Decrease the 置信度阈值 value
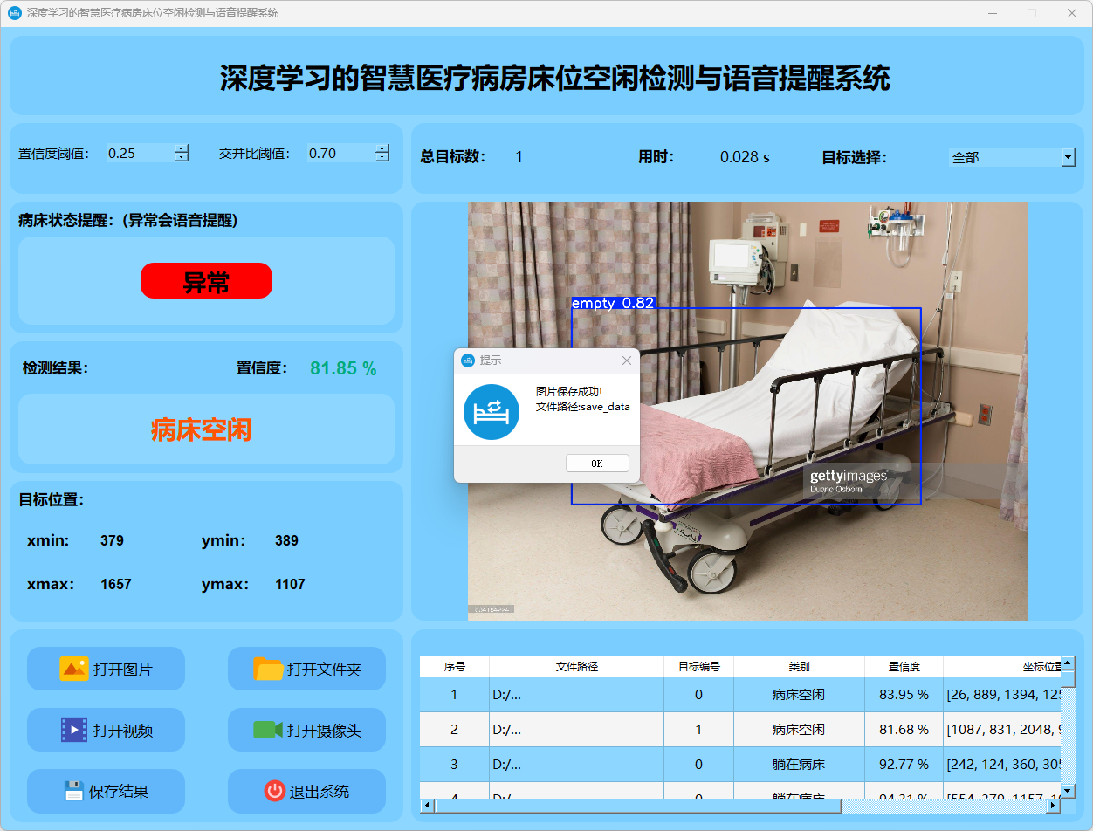This screenshot has height=831, width=1093. coord(181,157)
